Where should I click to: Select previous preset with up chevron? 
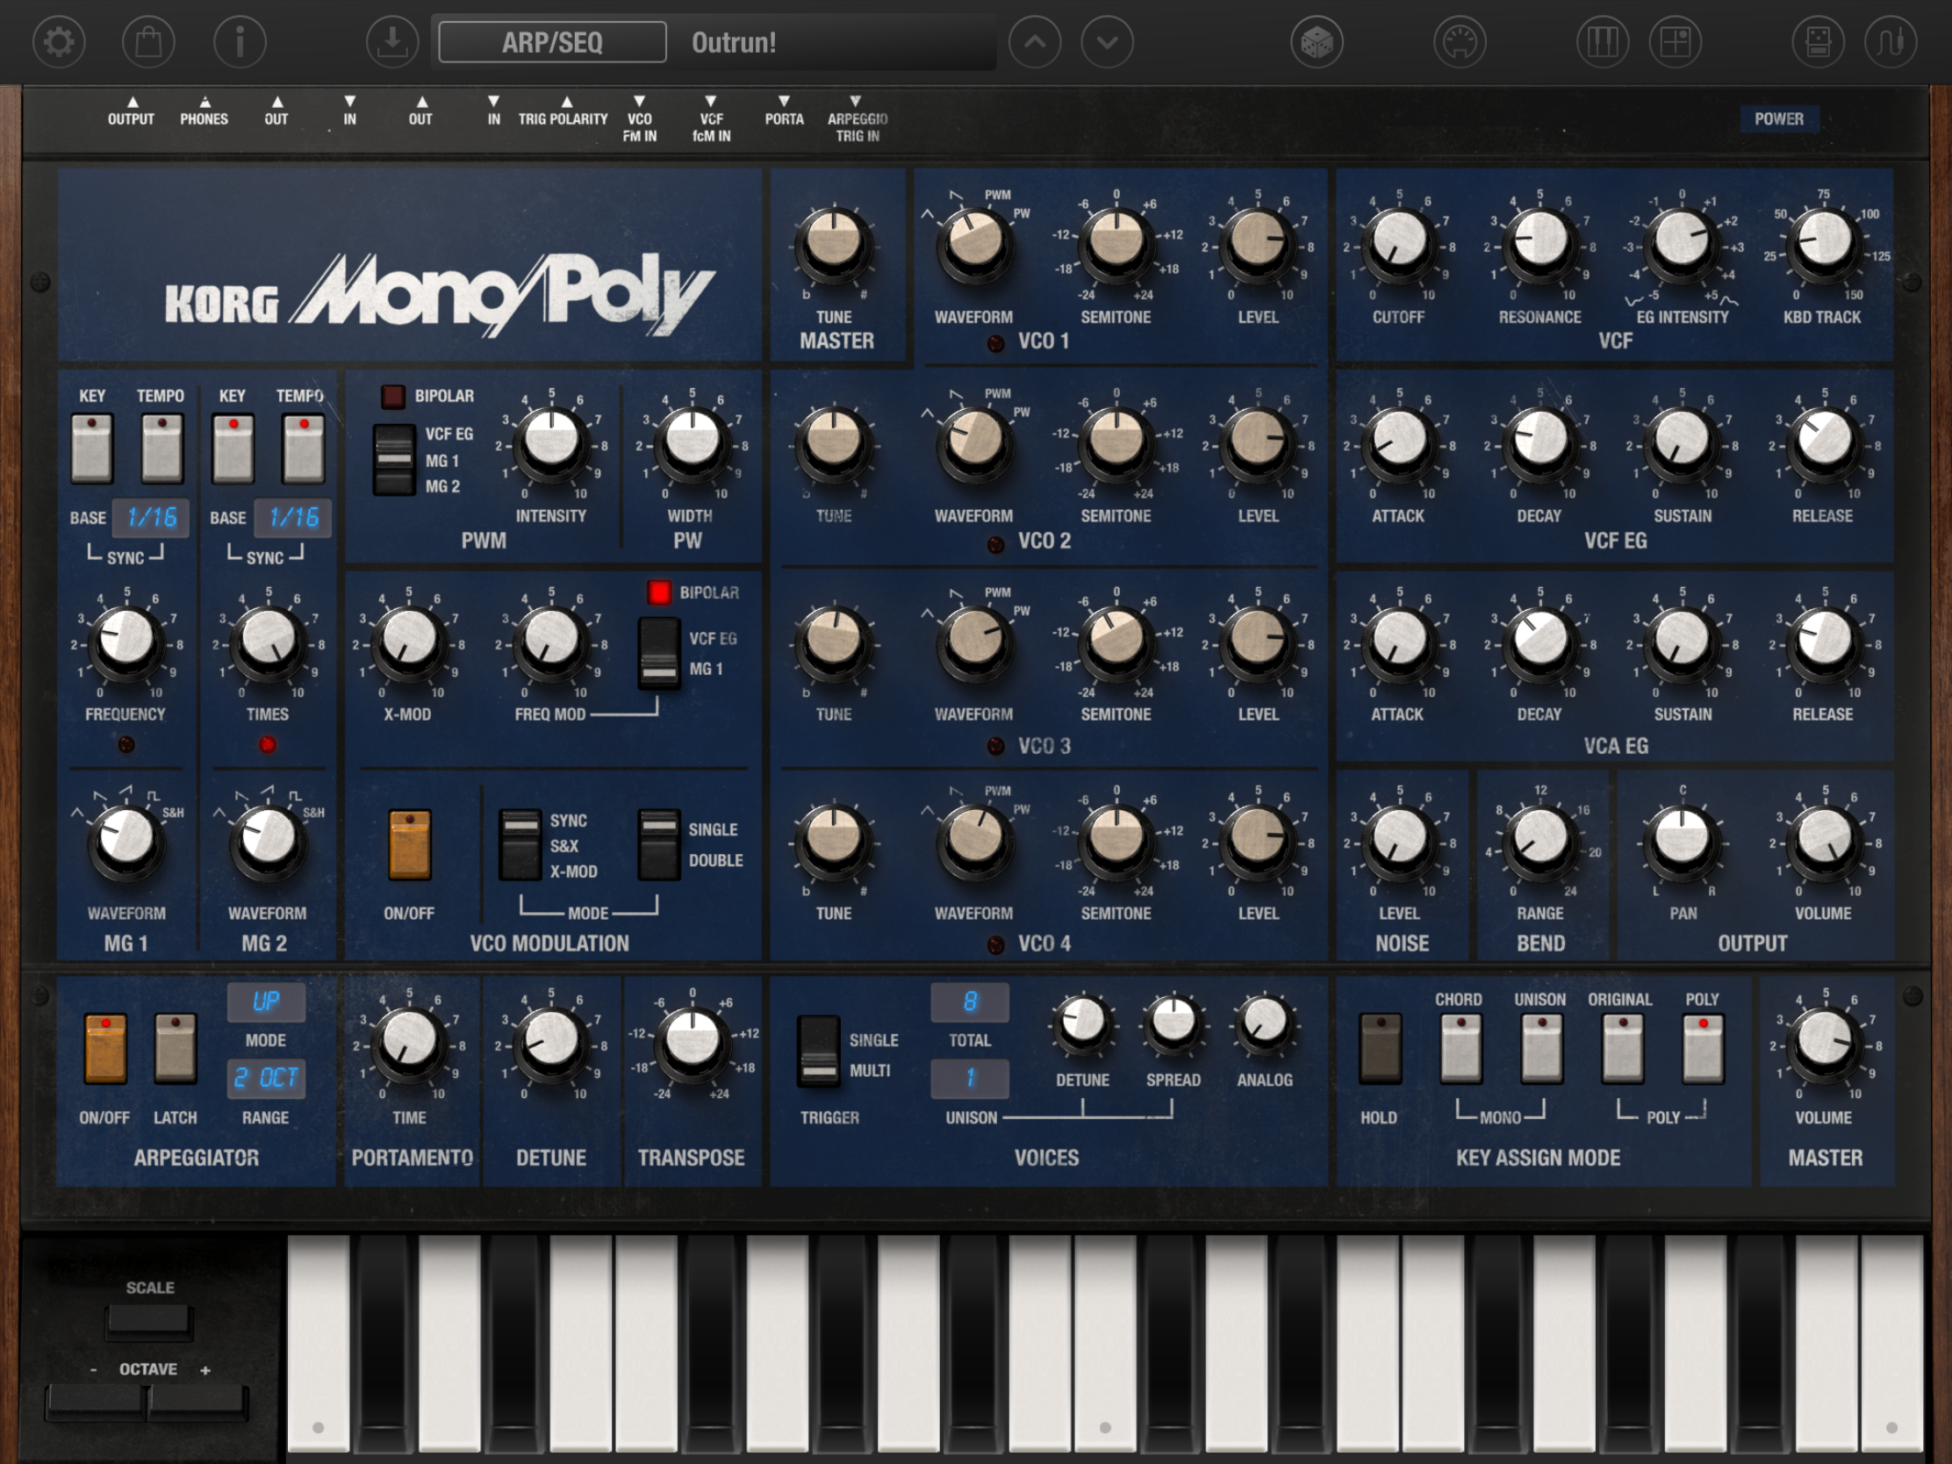1034,41
